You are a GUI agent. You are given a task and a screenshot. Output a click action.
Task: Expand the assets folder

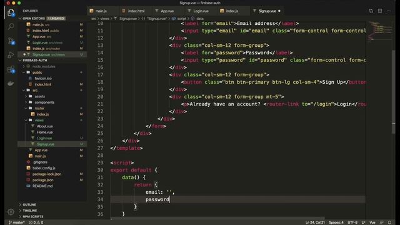(39, 96)
